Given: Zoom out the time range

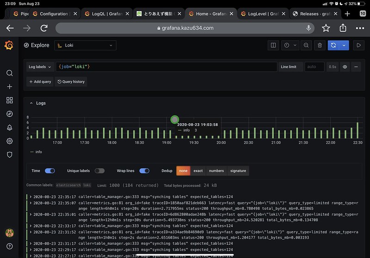Looking at the screenshot, I should click(x=306, y=45).
